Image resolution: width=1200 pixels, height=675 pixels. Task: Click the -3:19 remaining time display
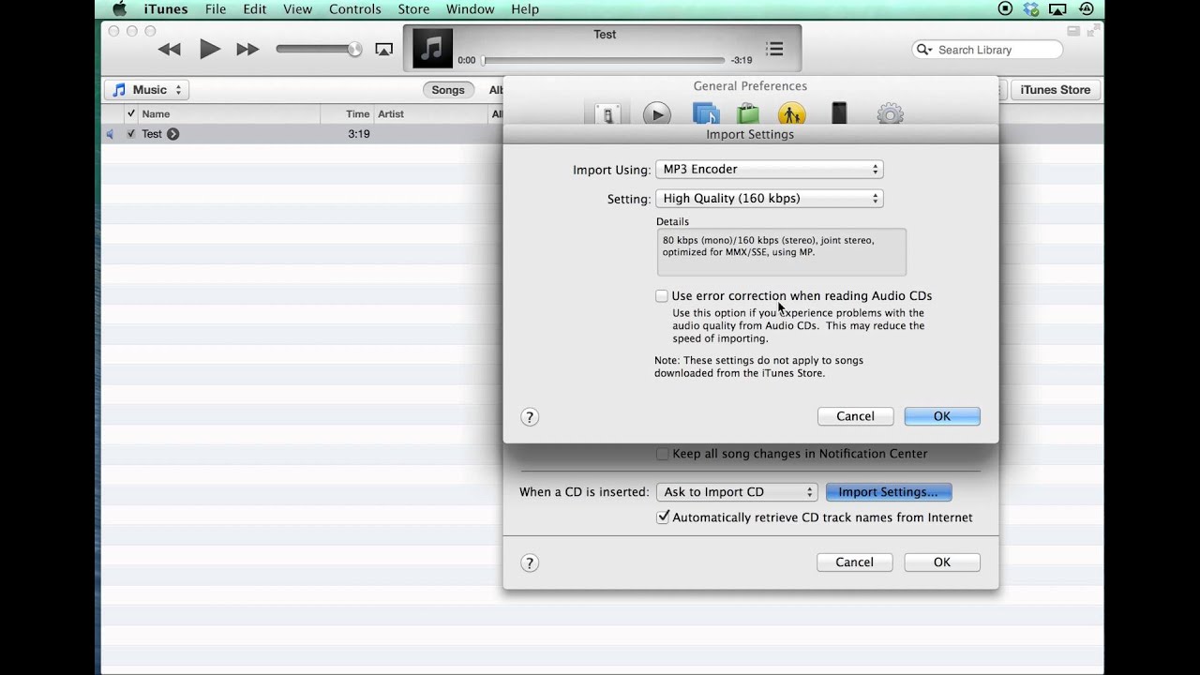click(742, 60)
